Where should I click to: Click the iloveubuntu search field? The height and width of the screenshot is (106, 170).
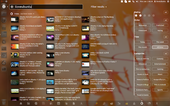point(46,7)
